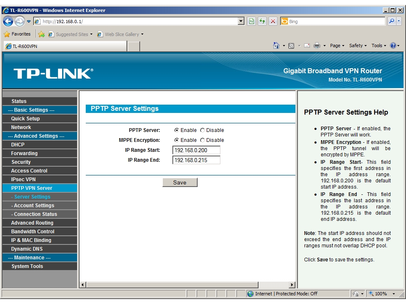The height and width of the screenshot is (304, 406).
Task: Open Network in sidebar
Action: 40,127
